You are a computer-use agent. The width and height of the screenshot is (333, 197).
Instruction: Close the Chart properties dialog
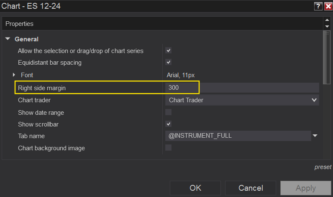pos(328,6)
